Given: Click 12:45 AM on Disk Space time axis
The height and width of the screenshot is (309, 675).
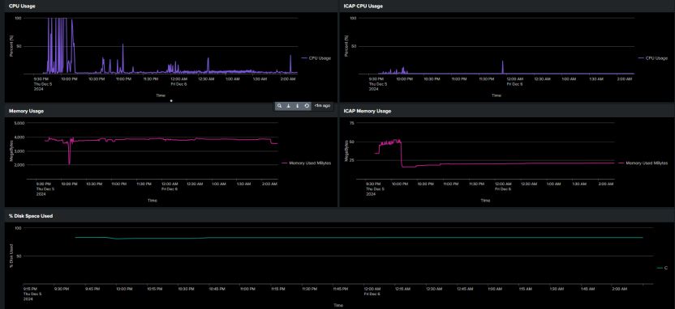Looking at the screenshot, I should click(465, 290).
